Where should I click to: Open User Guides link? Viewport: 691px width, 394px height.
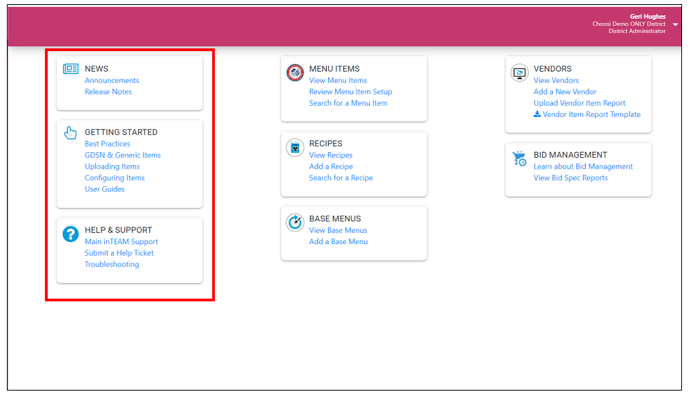[x=105, y=189]
